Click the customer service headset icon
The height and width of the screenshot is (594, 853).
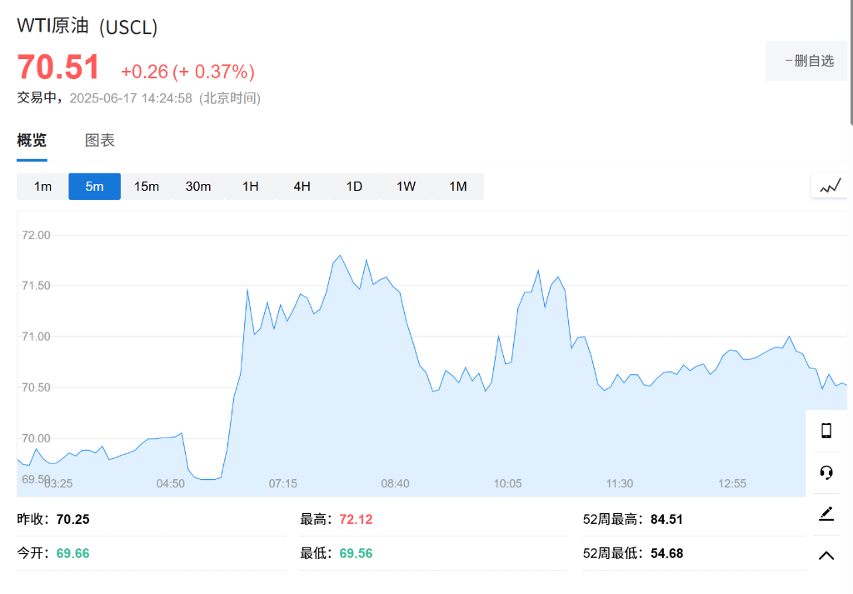[826, 472]
